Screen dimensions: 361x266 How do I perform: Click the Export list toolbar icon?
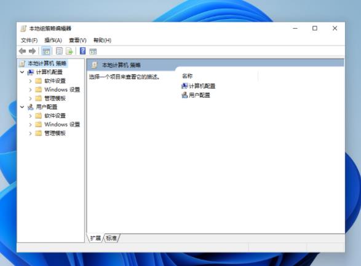click(x=69, y=51)
